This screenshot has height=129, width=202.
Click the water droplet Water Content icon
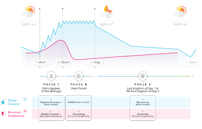coord(3,102)
